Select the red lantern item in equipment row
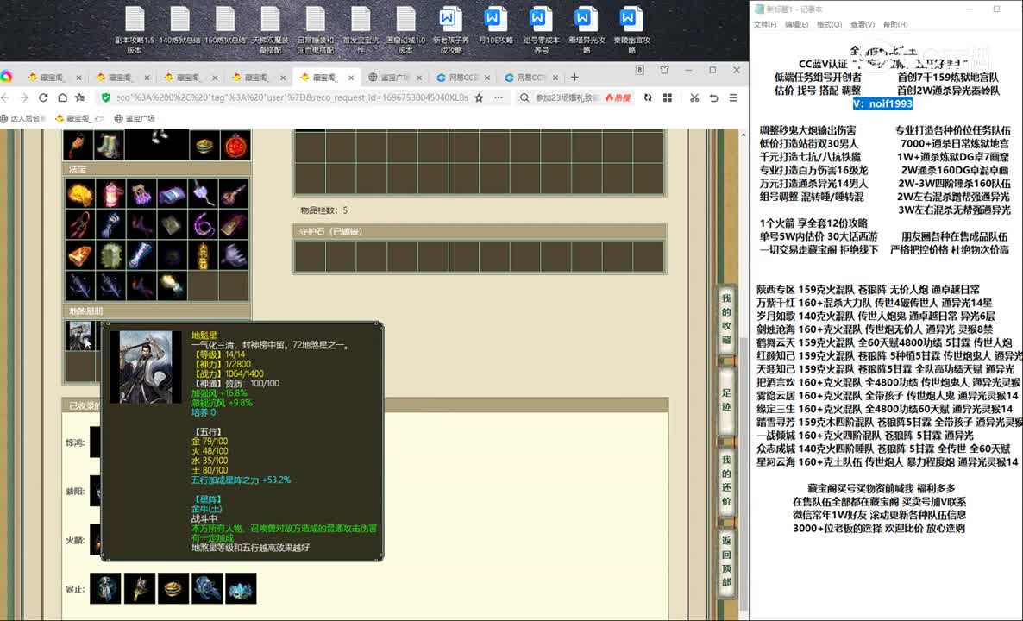1023x621 pixels. click(235, 145)
